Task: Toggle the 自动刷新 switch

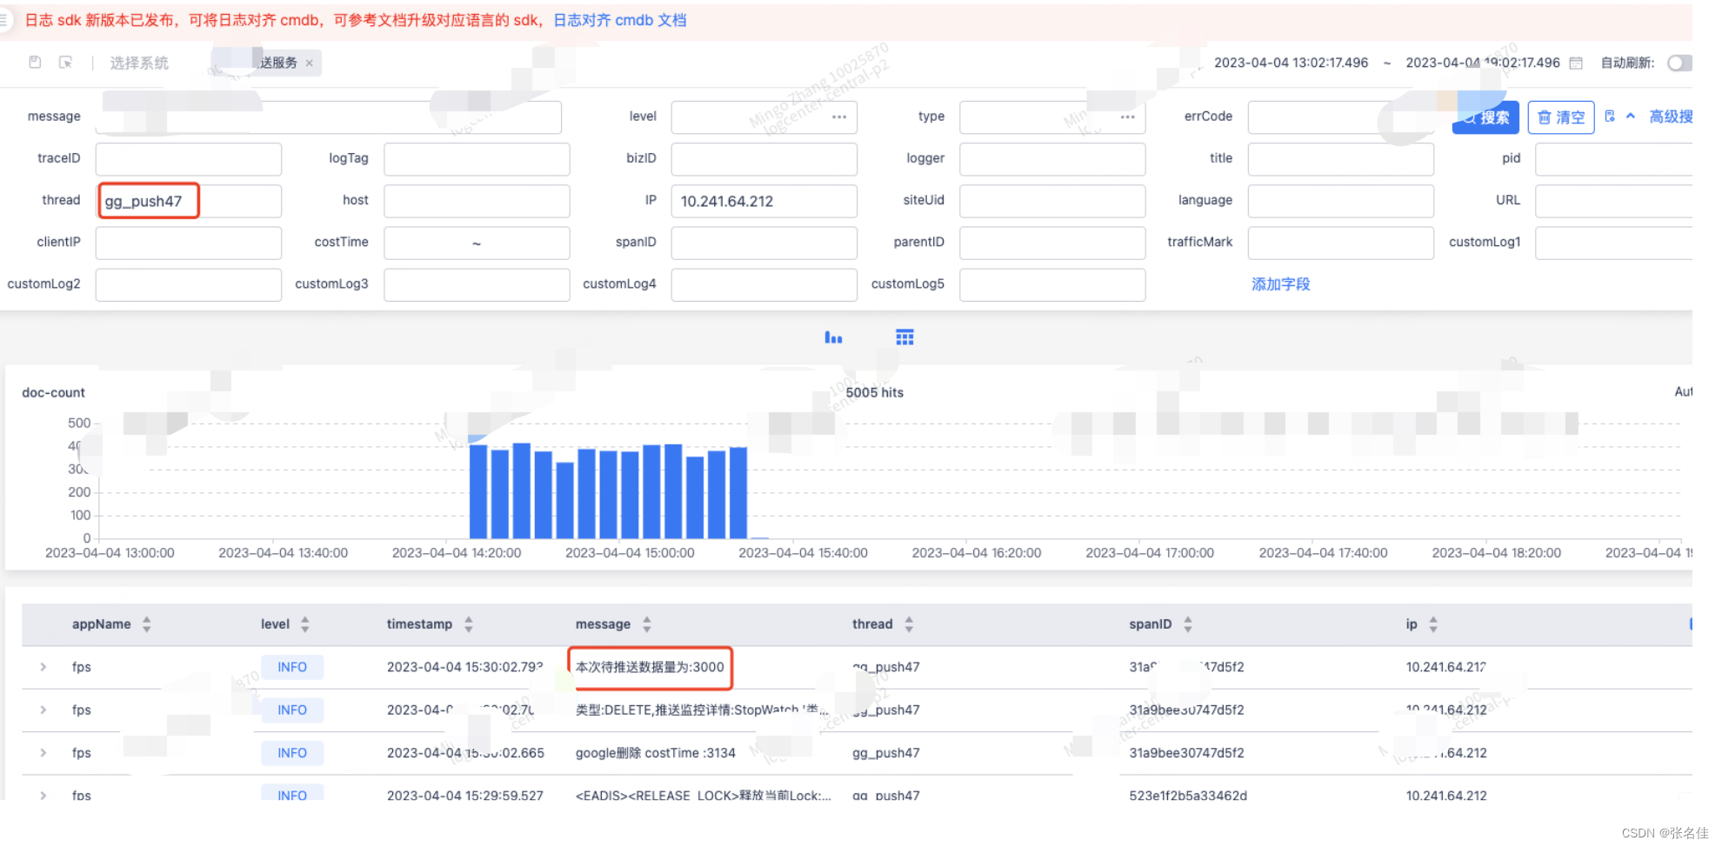Action: [x=1679, y=63]
